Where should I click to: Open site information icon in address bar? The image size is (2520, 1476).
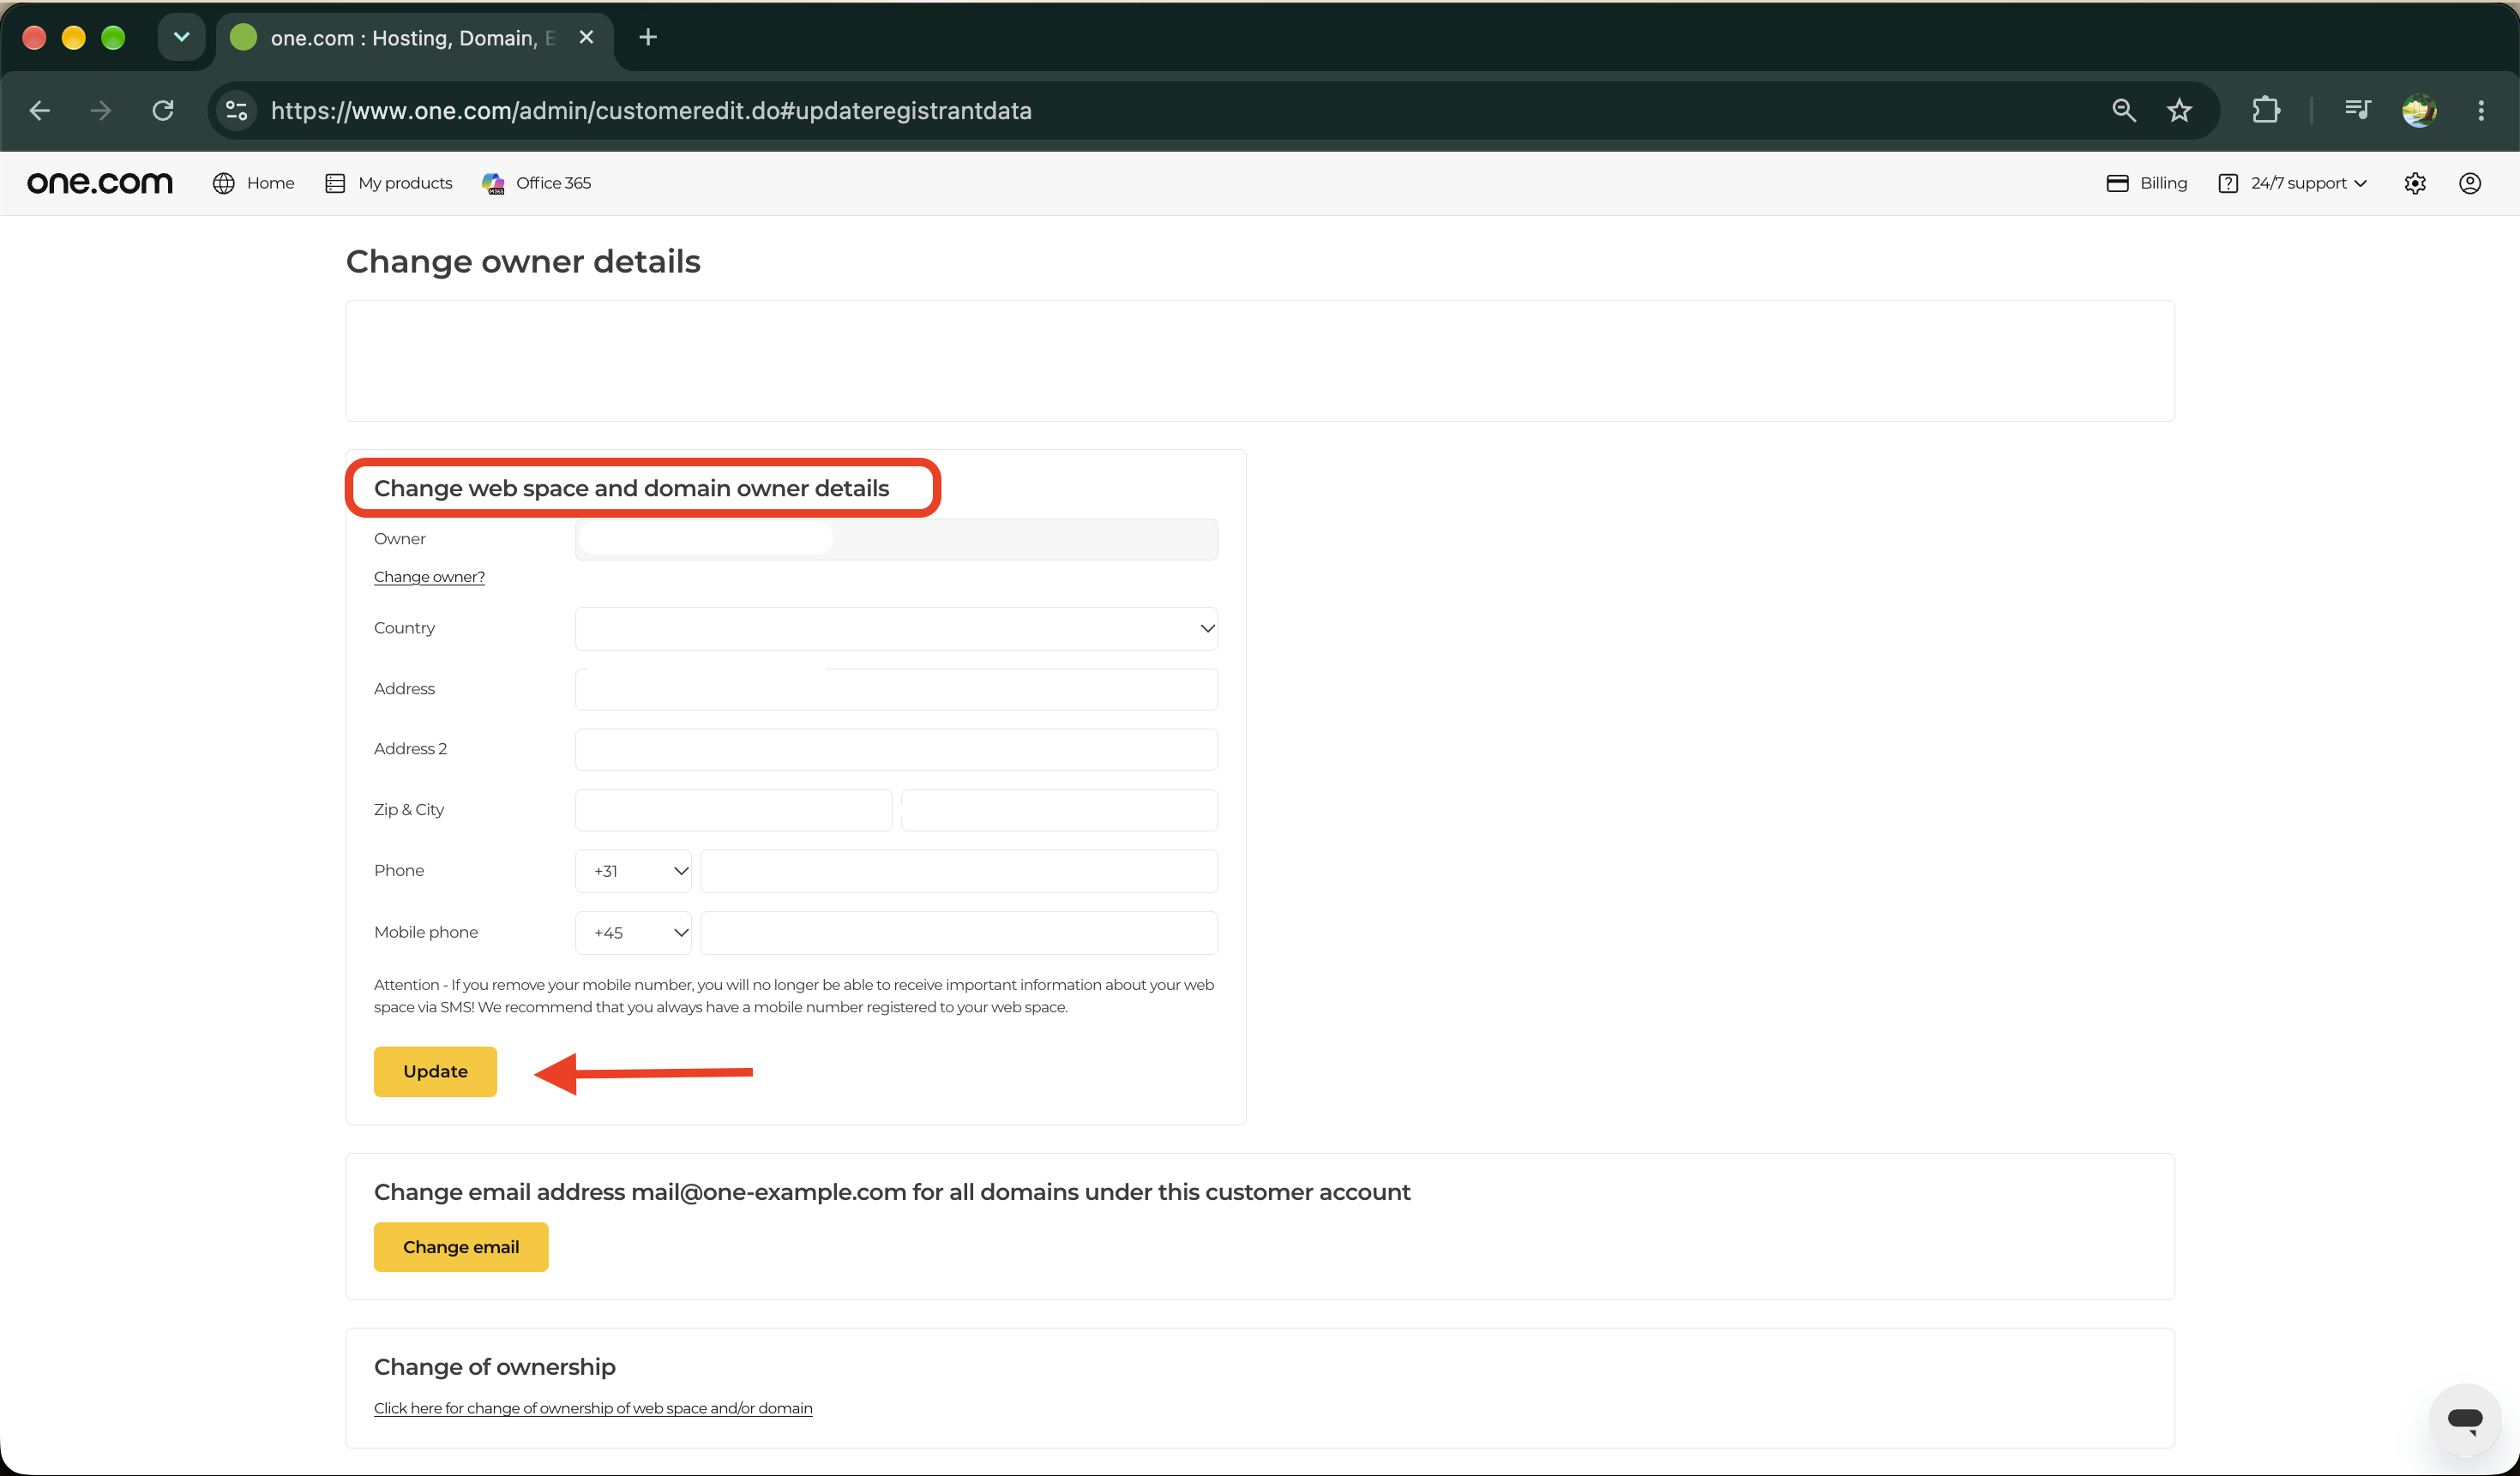(236, 110)
